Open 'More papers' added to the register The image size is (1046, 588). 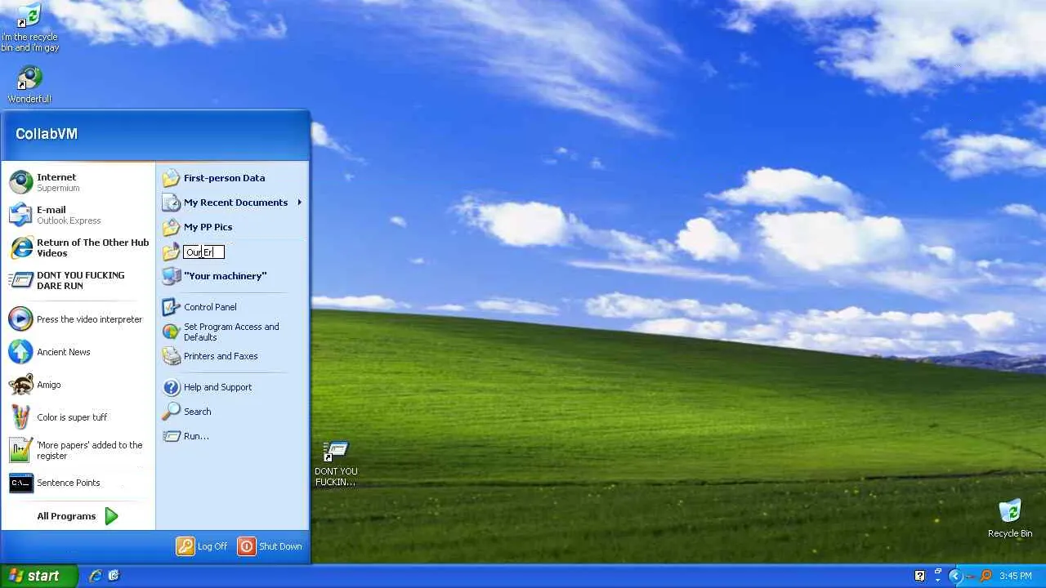[78, 450]
